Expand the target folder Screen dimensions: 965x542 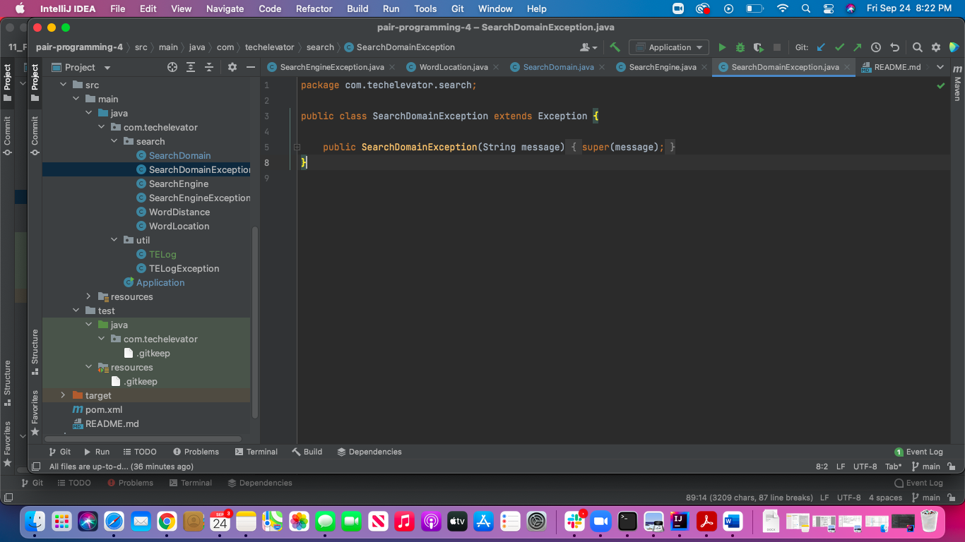tap(63, 395)
